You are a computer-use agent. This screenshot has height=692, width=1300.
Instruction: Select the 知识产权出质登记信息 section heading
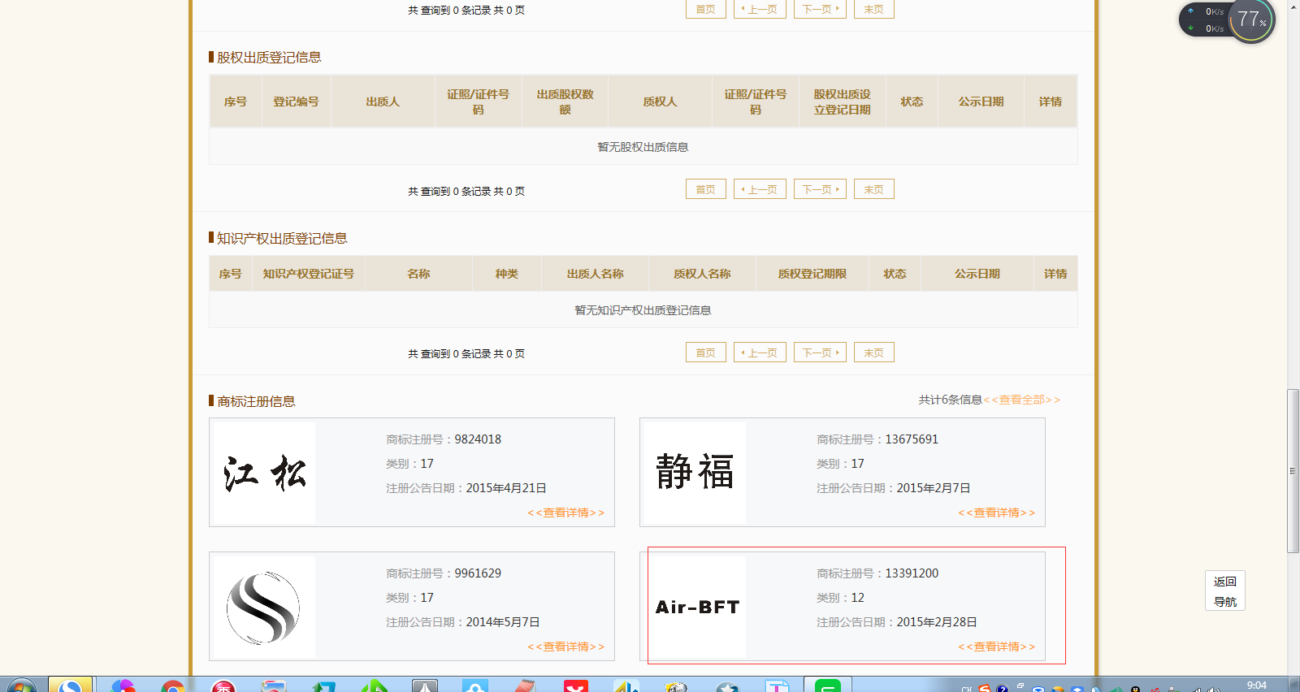[x=282, y=238]
